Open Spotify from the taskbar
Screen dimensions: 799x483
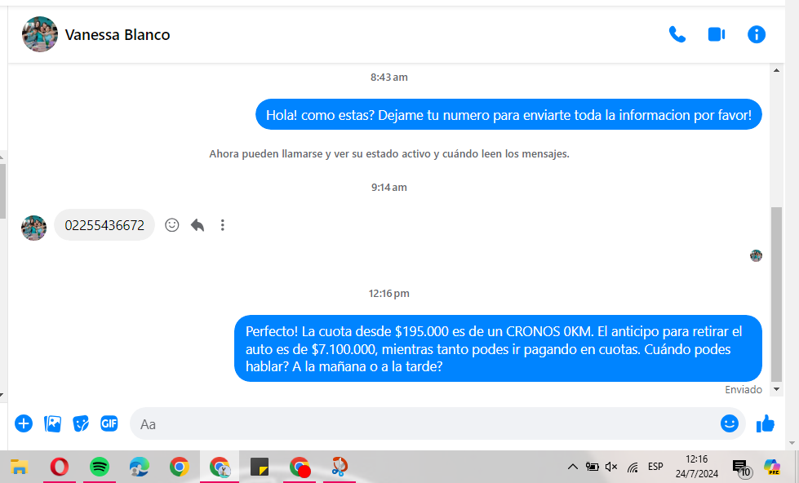point(100,467)
